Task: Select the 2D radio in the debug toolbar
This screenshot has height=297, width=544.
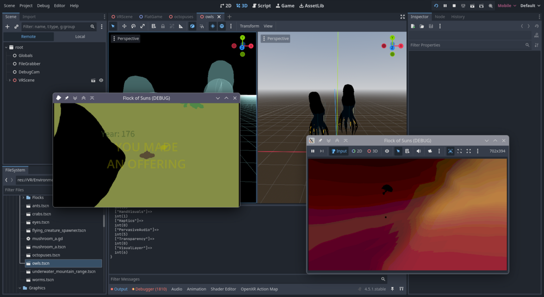Action: (357, 151)
